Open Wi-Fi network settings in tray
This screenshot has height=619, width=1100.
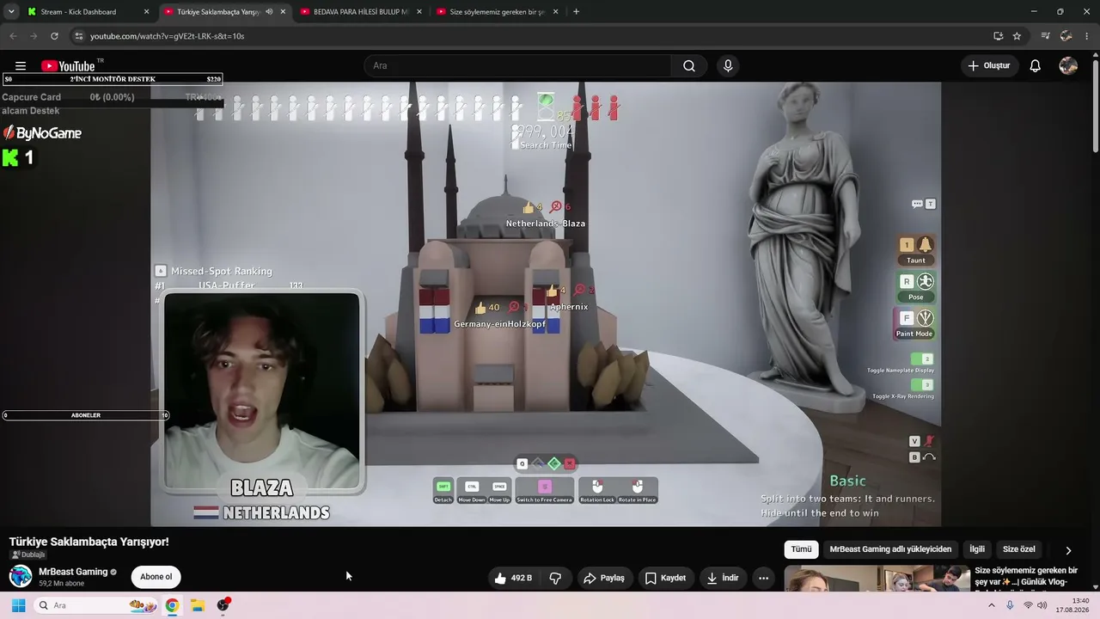tap(1028, 605)
